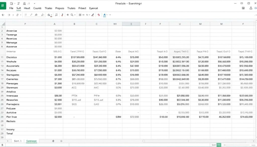This screenshot has height=147, width=257.
Task: Switch to the Exeaase sheet tab
Action: [31, 141]
